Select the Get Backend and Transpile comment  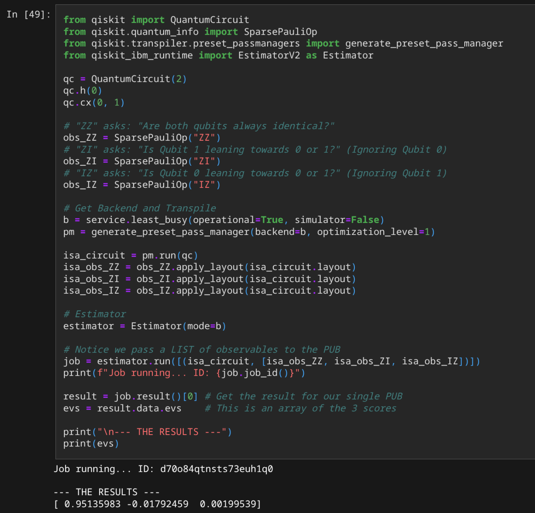click(x=139, y=208)
